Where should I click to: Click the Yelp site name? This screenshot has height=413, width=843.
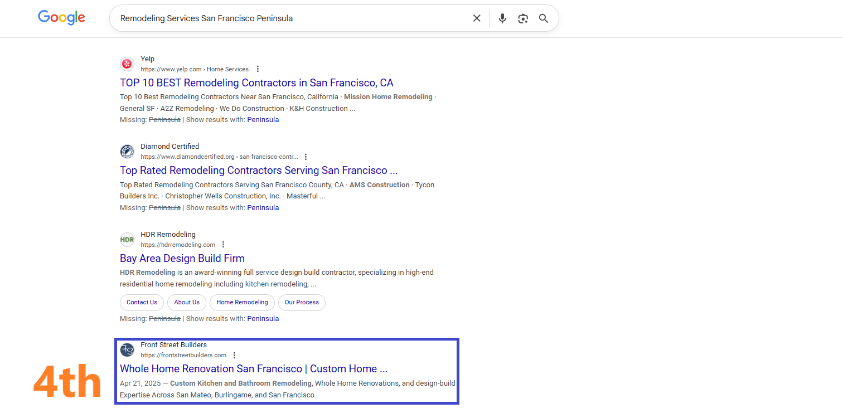point(148,59)
